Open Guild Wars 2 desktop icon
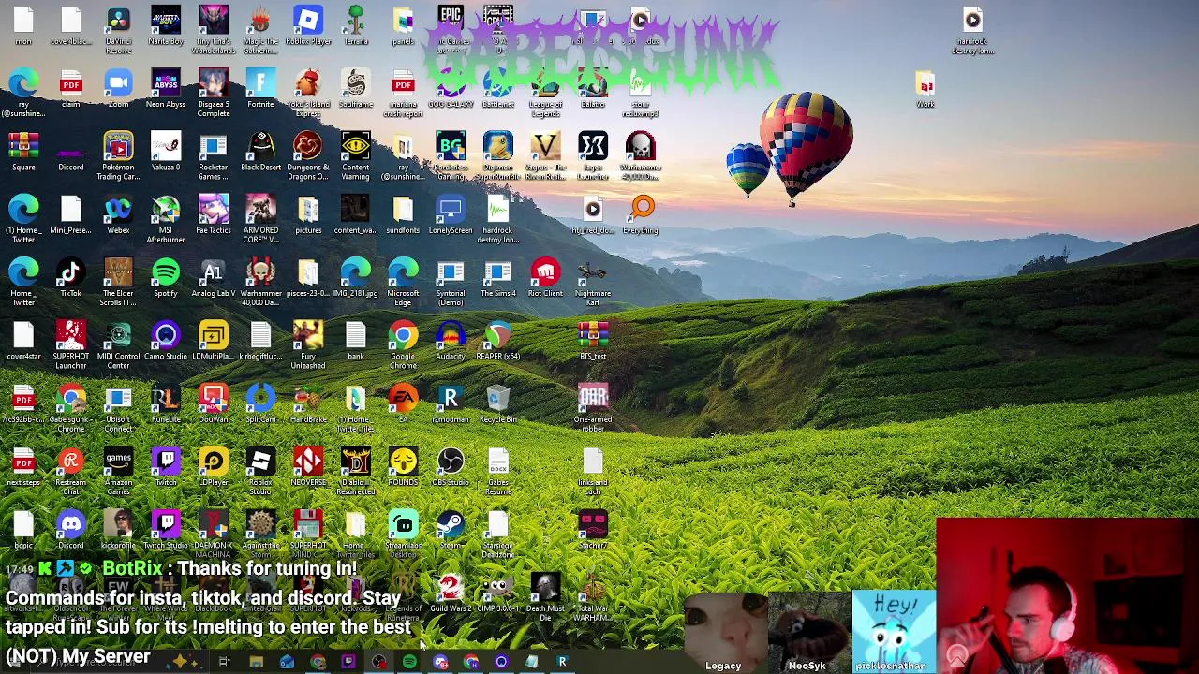This screenshot has width=1199, height=674. (x=451, y=593)
